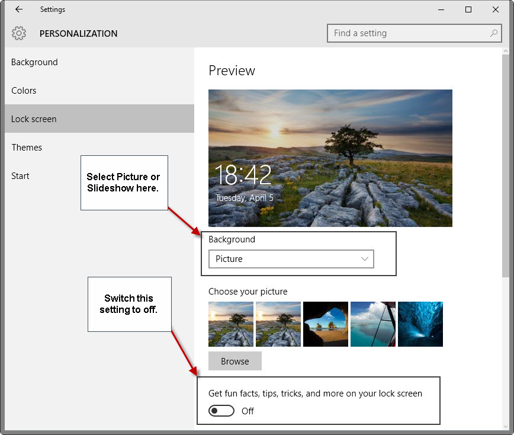Focus the Find a setting search box
The width and height of the screenshot is (514, 435).
414,33
